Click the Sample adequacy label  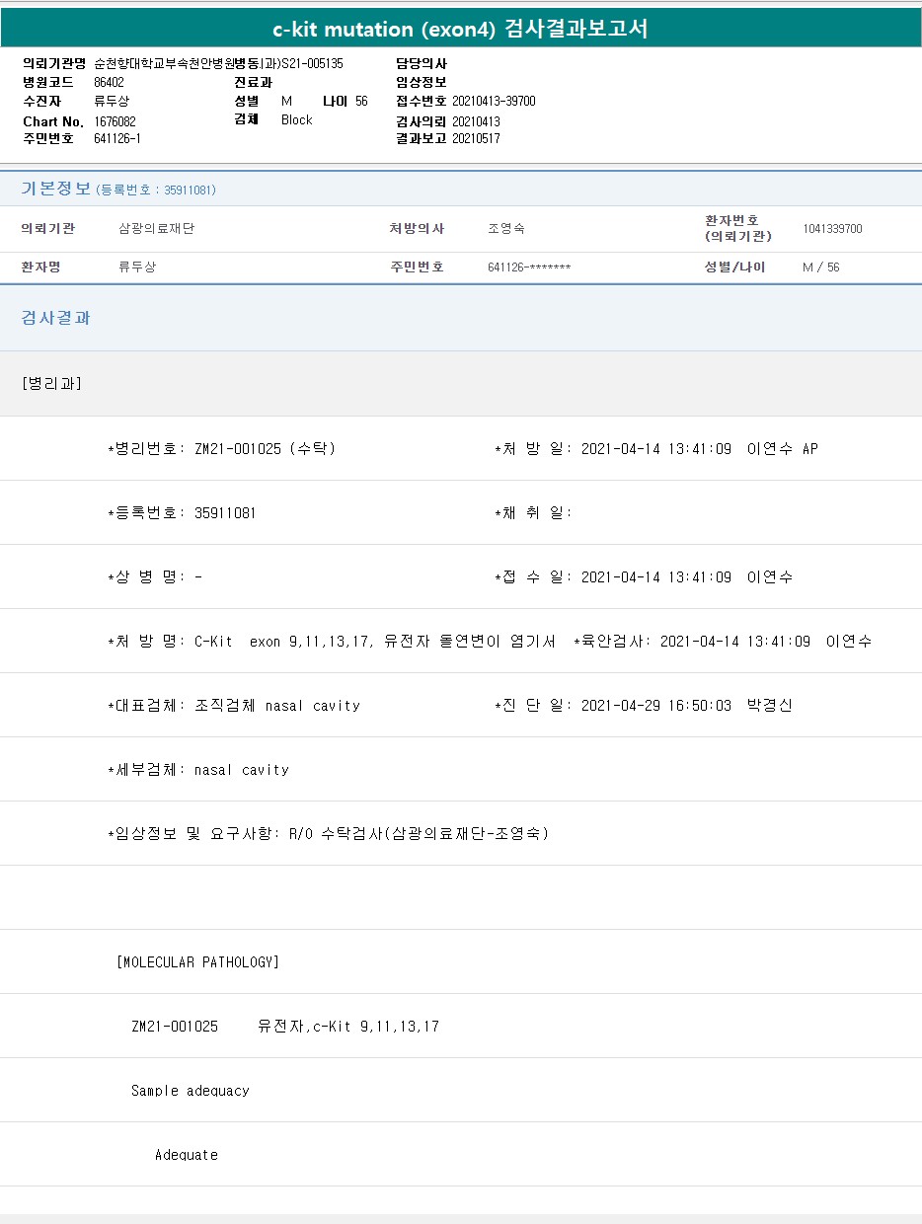click(x=190, y=1091)
